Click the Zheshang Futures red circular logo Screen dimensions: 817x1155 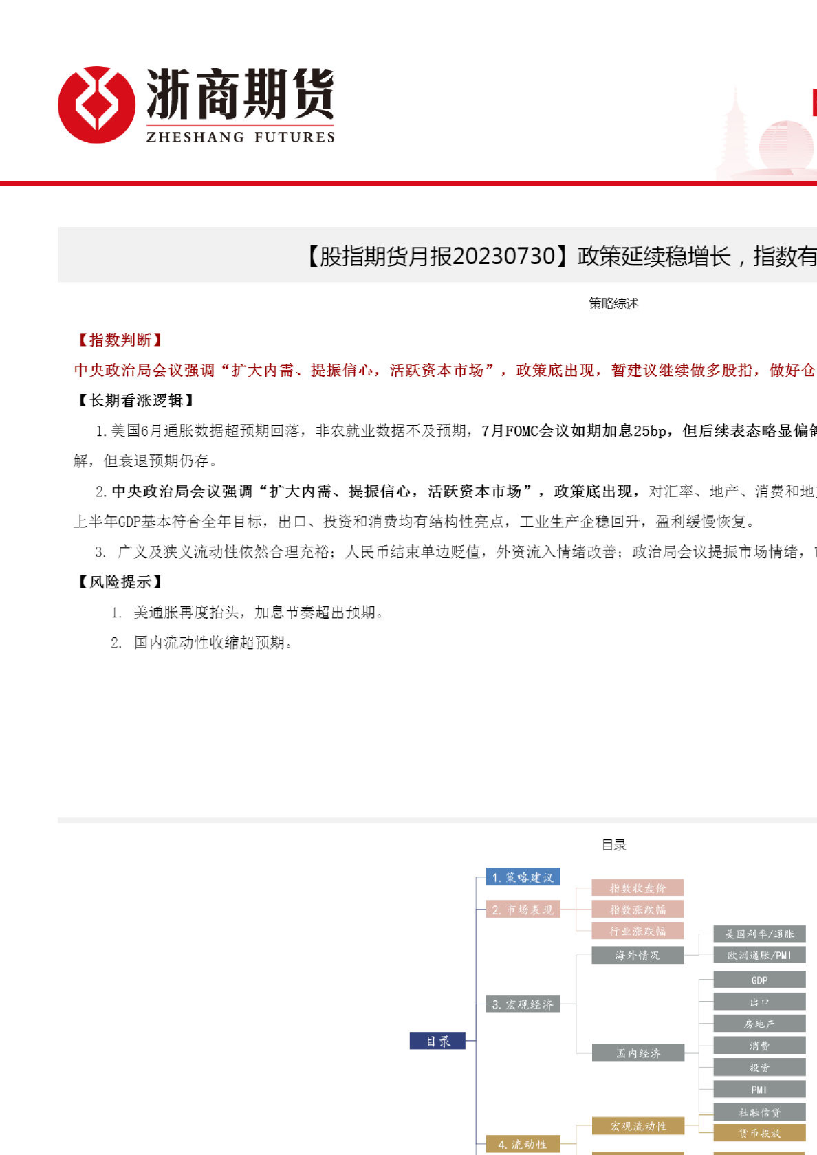96,104
